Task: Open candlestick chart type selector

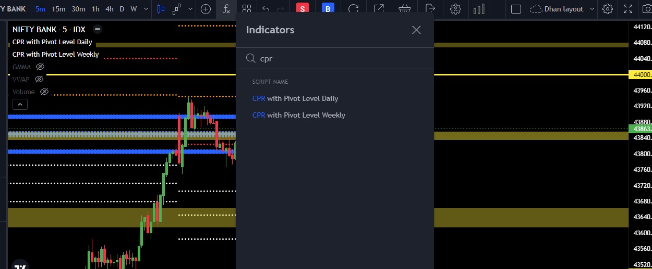Action: coord(161,9)
